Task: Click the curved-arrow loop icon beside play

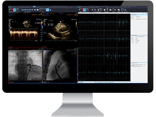Action: coord(33,10)
